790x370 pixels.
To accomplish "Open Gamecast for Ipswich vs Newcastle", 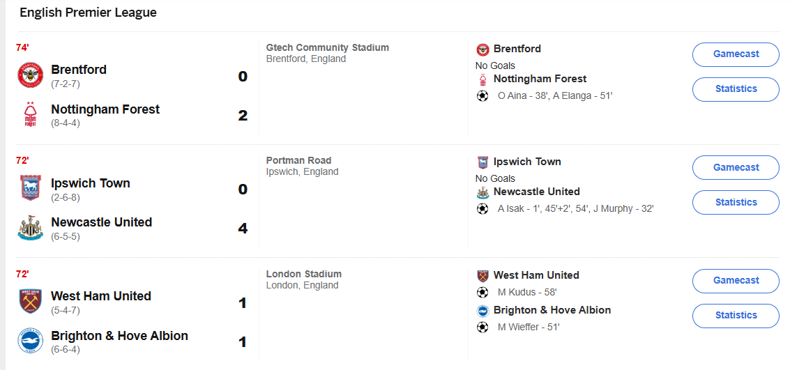I will pyautogui.click(x=736, y=168).
